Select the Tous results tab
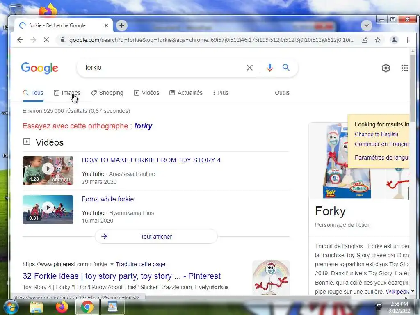 [x=33, y=93]
